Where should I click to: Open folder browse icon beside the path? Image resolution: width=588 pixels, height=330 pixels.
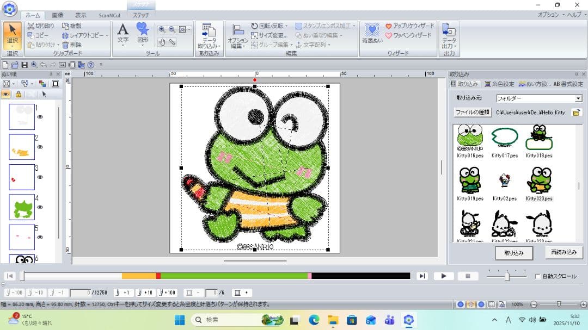pos(576,113)
